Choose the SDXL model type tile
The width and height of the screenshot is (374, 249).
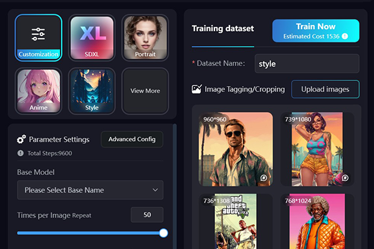click(x=92, y=37)
